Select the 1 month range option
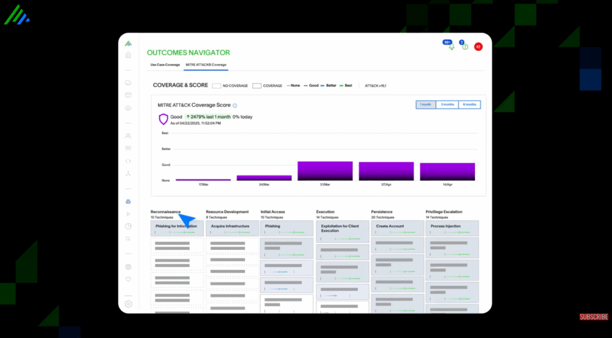Viewport: 612px width, 338px height. click(425, 105)
